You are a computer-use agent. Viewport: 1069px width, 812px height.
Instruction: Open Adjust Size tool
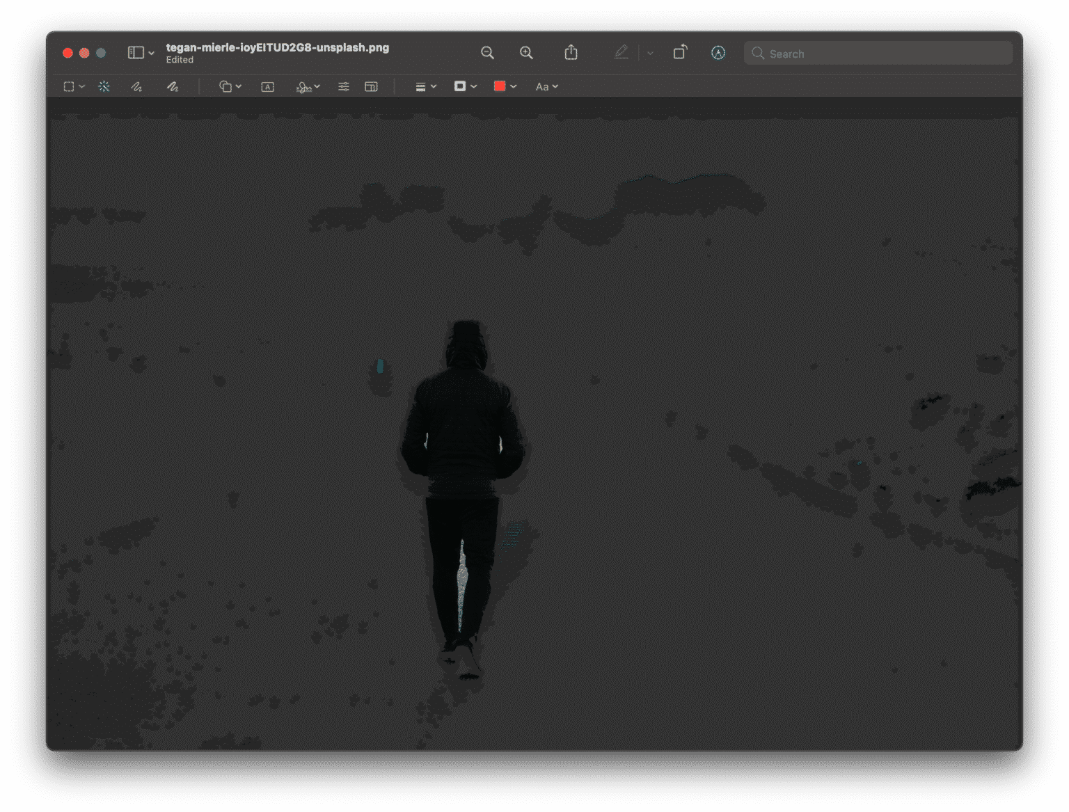click(372, 87)
